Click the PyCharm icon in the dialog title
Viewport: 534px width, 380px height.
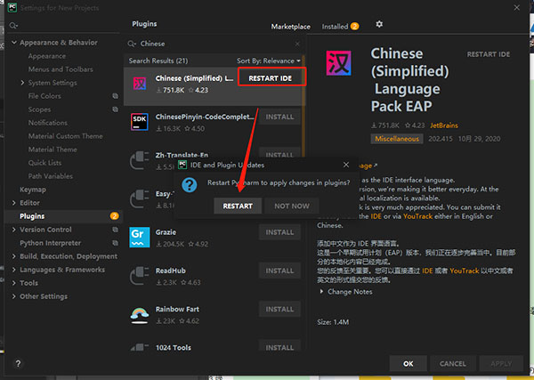click(x=182, y=165)
